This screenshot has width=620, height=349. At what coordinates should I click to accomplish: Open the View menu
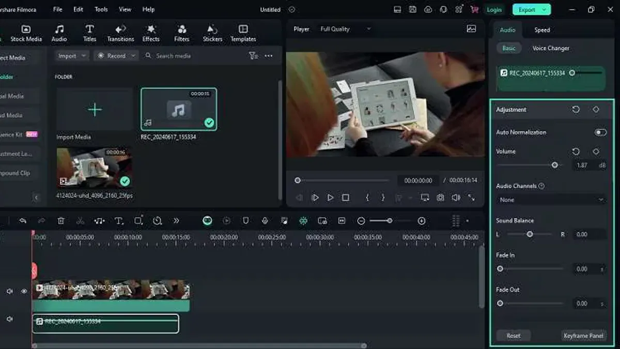coord(125,9)
